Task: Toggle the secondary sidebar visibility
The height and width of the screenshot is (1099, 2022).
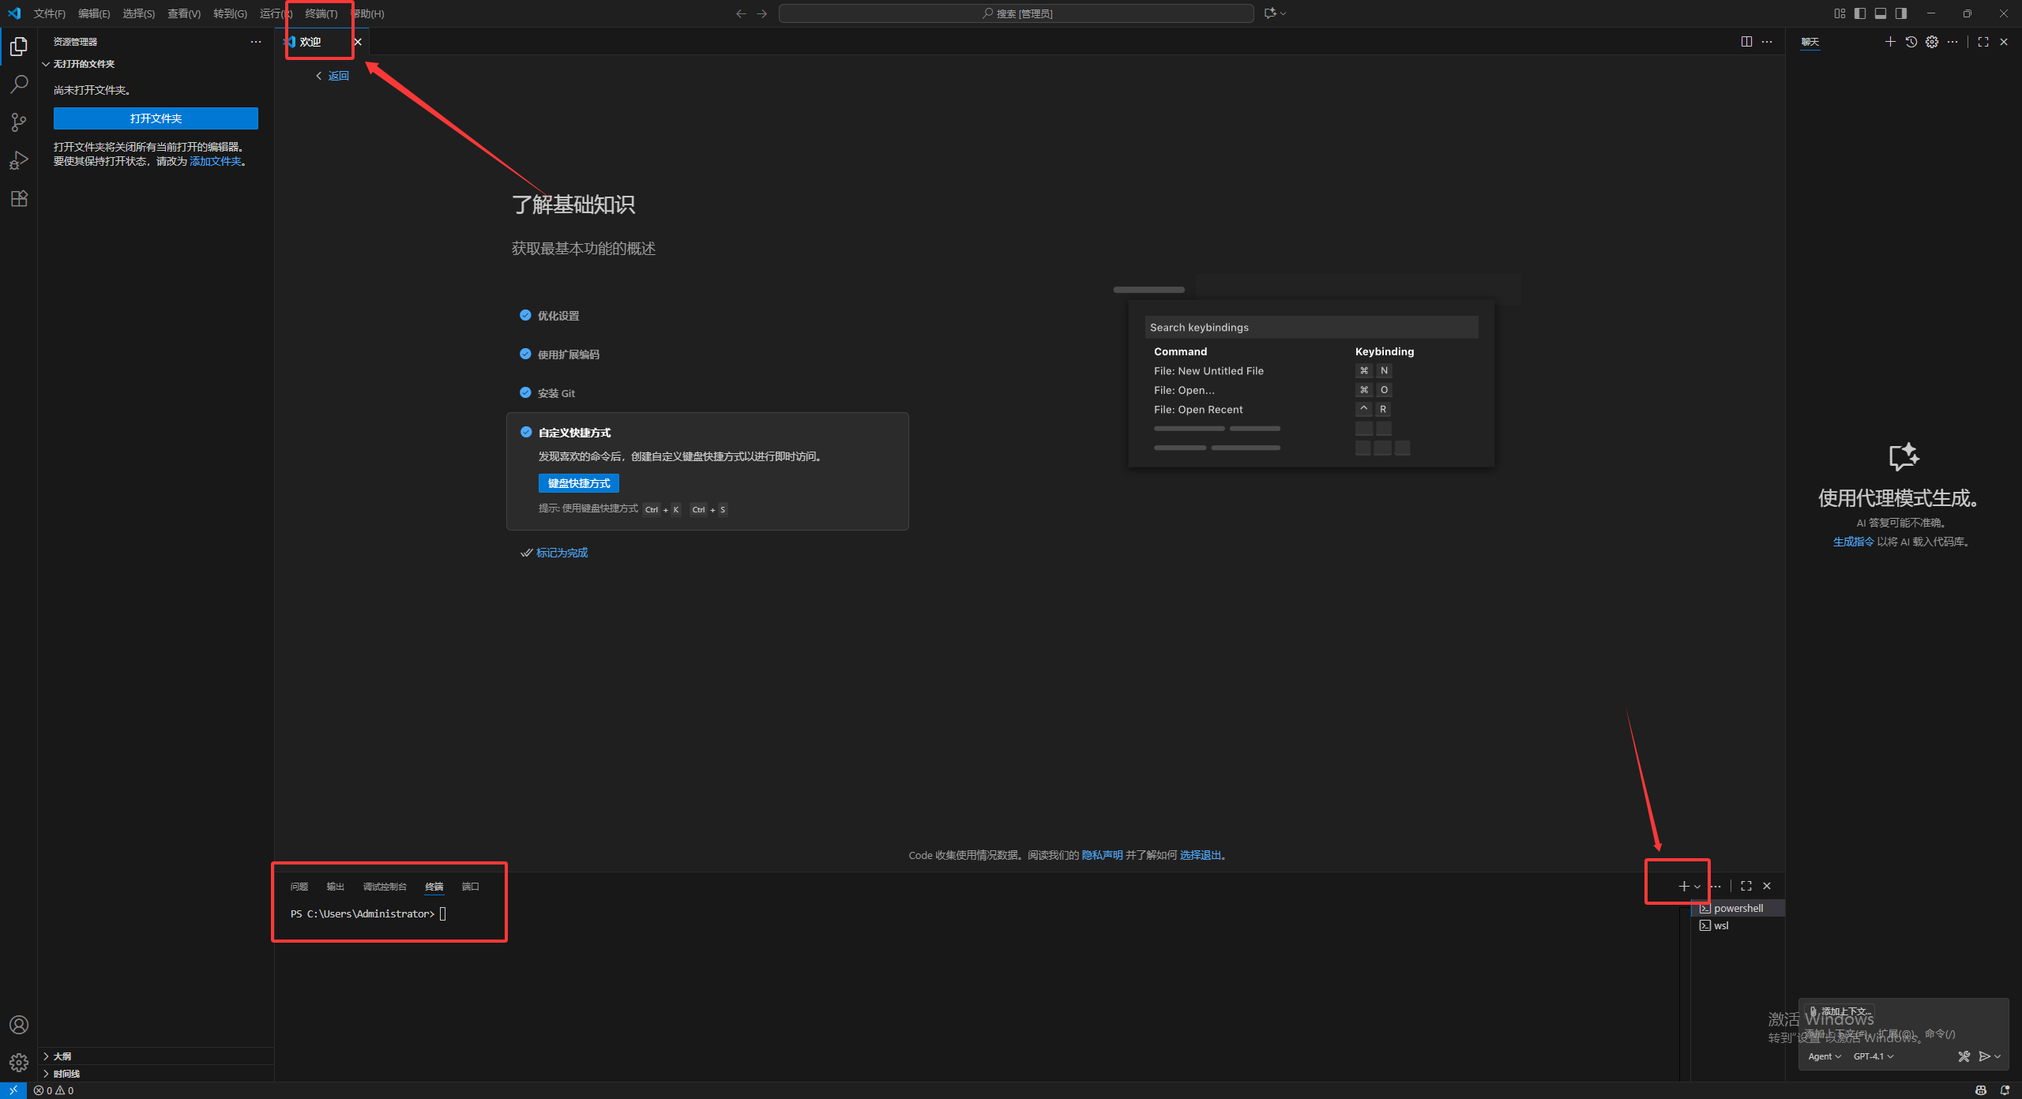Action: [1901, 13]
